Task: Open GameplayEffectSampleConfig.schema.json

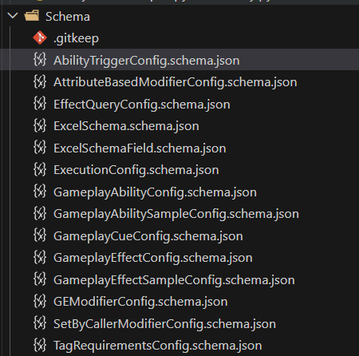Action: point(174,280)
